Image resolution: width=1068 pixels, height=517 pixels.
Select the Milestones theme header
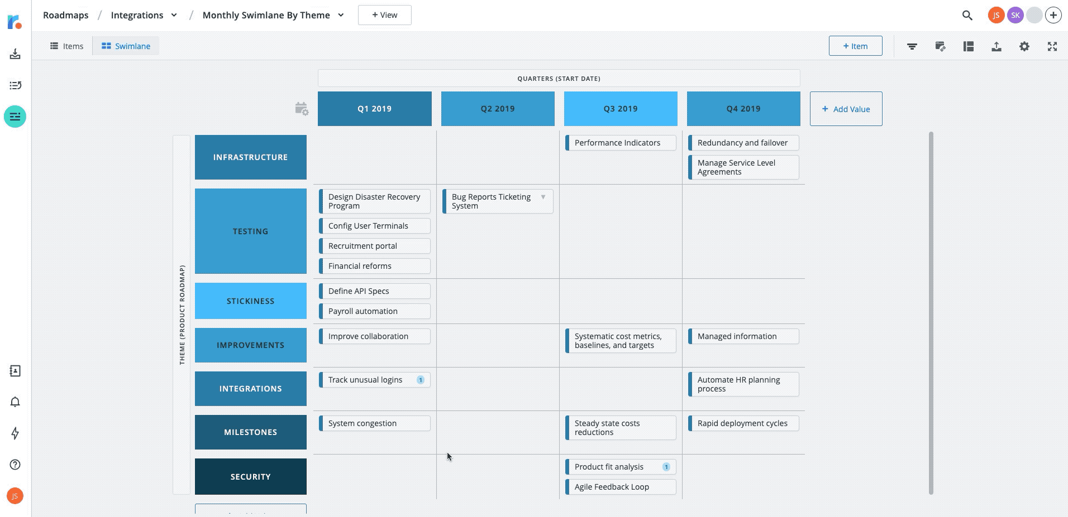click(251, 432)
